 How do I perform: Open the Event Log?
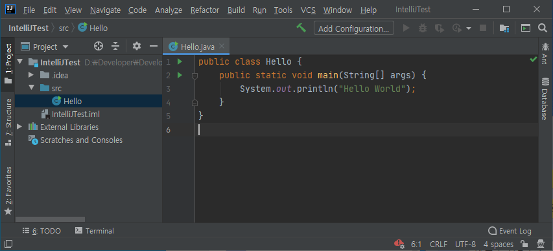(510, 231)
